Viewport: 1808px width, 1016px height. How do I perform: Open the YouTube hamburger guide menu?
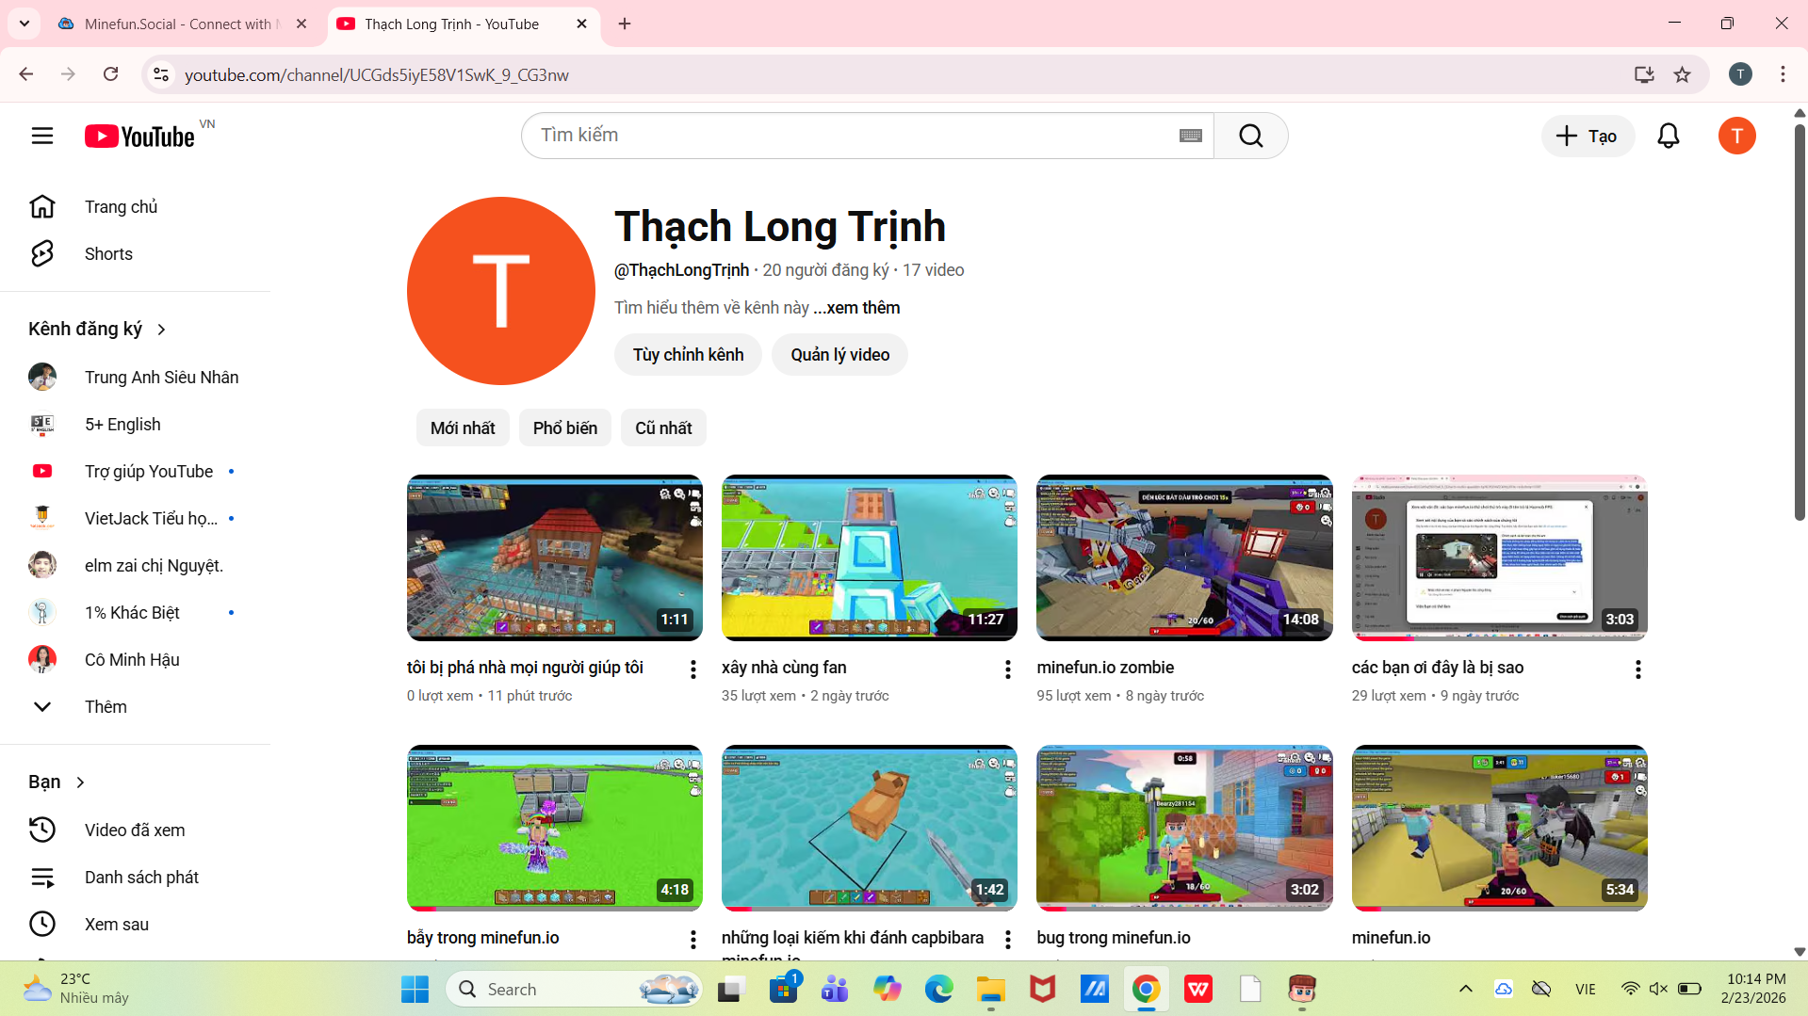(x=41, y=136)
